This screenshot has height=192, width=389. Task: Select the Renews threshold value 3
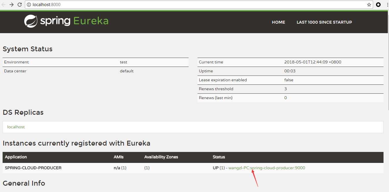click(286, 89)
